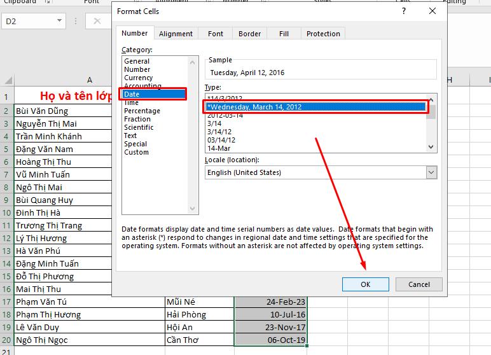Click the formula bar cancel X icon
The image size is (491, 355).
point(97,21)
